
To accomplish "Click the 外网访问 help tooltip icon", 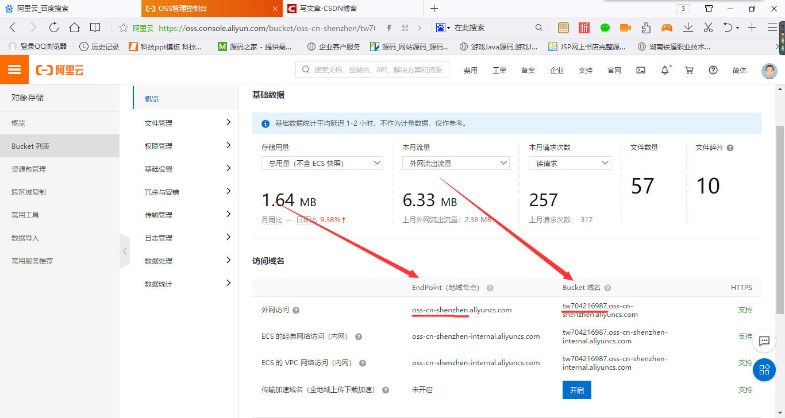I will pos(295,309).
